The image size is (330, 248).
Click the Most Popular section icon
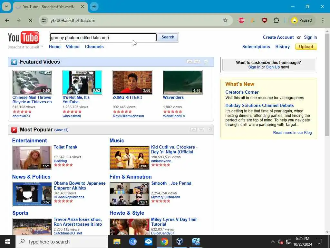click(14, 130)
